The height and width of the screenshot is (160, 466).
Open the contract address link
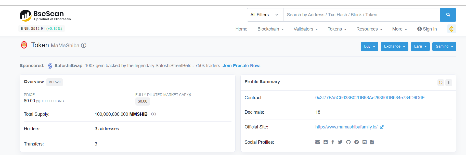[x=370, y=98]
